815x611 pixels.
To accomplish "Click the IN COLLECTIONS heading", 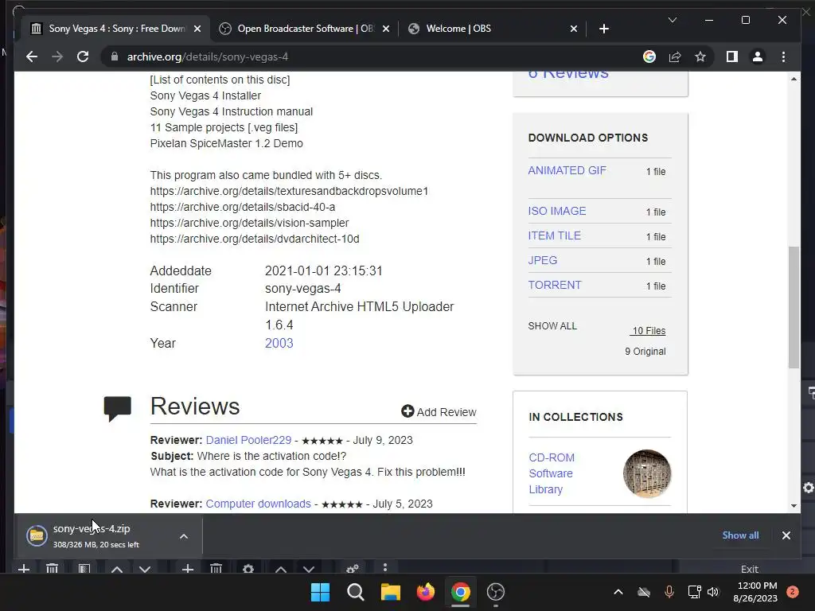I will point(575,417).
